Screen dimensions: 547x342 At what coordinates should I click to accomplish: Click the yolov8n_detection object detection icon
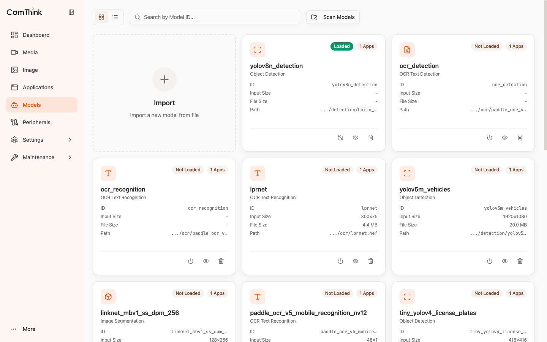coord(258,50)
